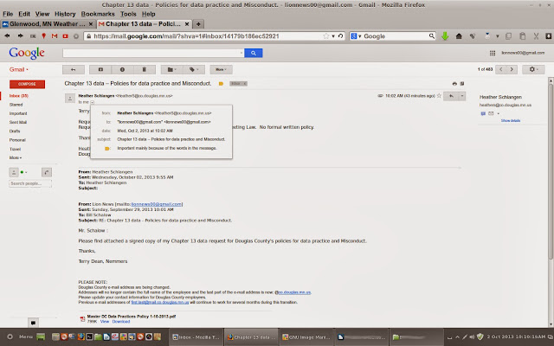View the attached PDF

(x=105, y=322)
